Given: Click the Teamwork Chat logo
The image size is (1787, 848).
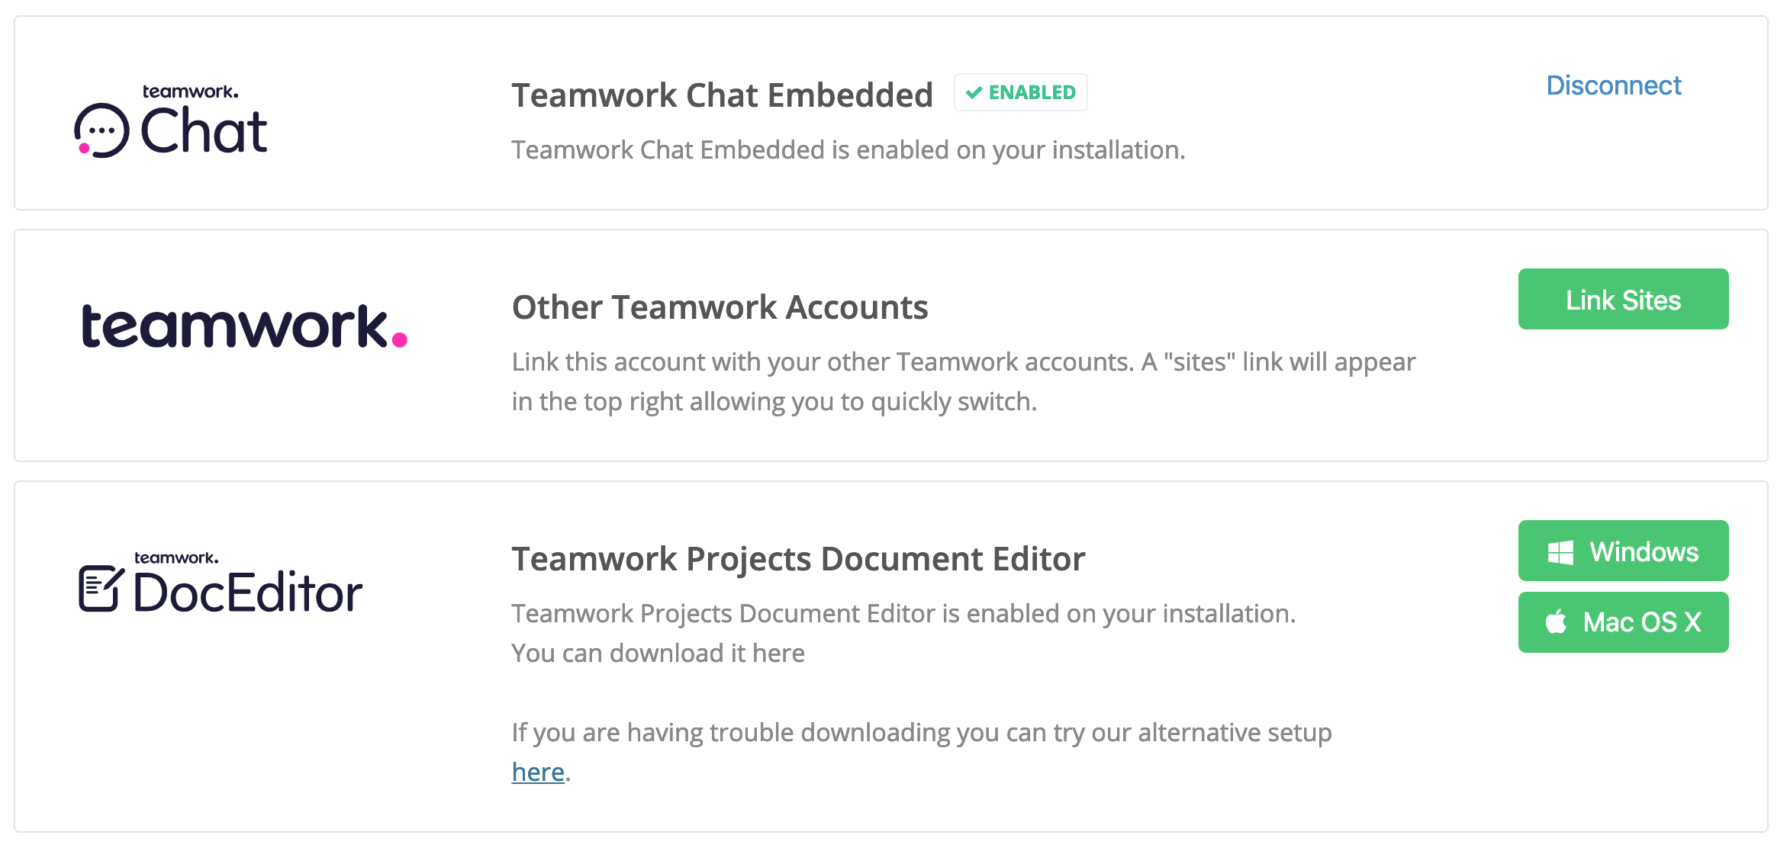Looking at the screenshot, I should pos(171,120).
